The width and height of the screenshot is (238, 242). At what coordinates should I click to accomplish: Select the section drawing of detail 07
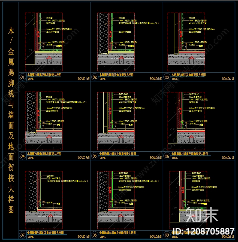pos(44,200)
